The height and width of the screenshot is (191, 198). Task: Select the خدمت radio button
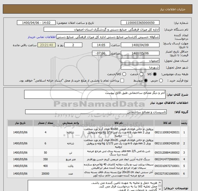(141, 74)
